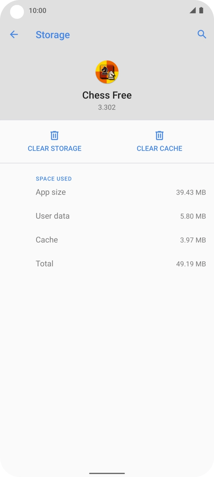Select the App size row
The image size is (214, 477).
107,192
